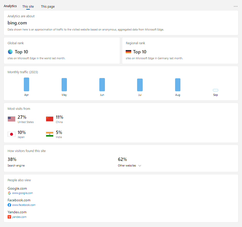The image size is (242, 227).
Task: Click the Google logo icon
Action: click(9, 193)
